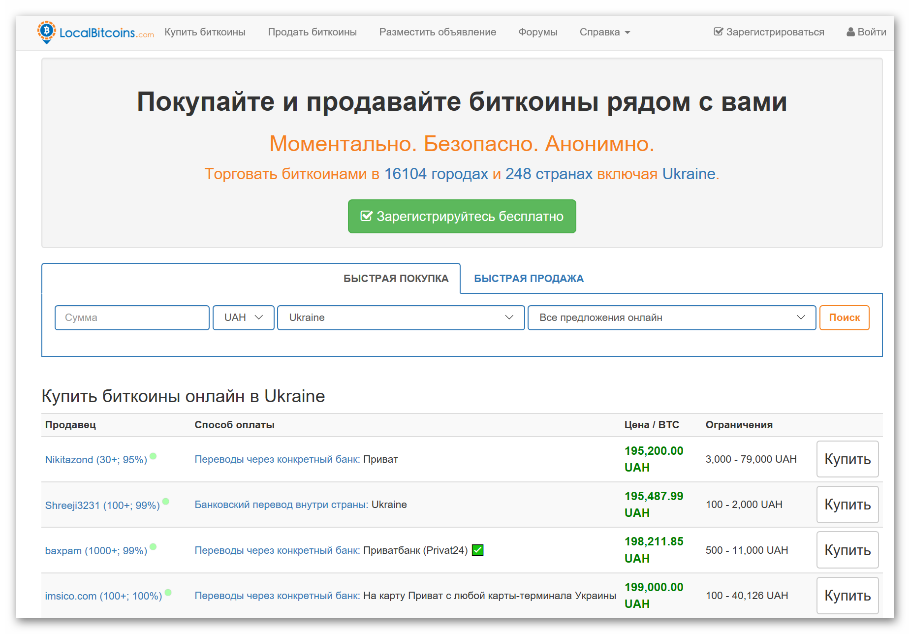The width and height of the screenshot is (910, 634).
Task: Open the Продать биткоины nav link
Action: pyautogui.click(x=312, y=32)
